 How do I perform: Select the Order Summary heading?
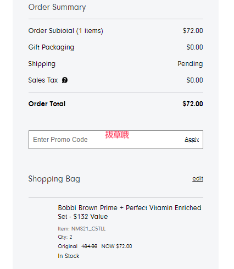[x=57, y=8]
